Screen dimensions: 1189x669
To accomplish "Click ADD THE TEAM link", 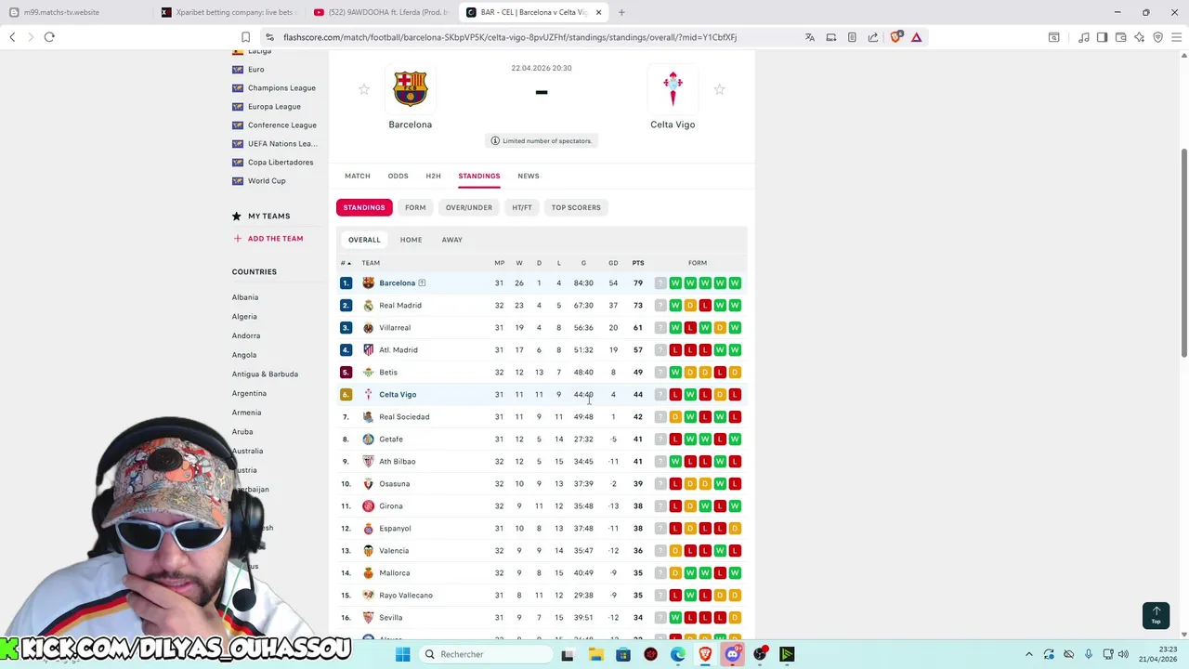I will pos(275,239).
